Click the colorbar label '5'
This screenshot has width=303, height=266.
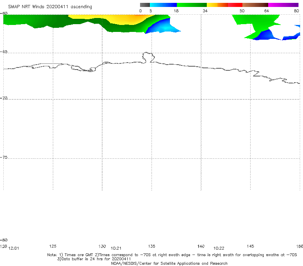pyautogui.click(x=151, y=11)
